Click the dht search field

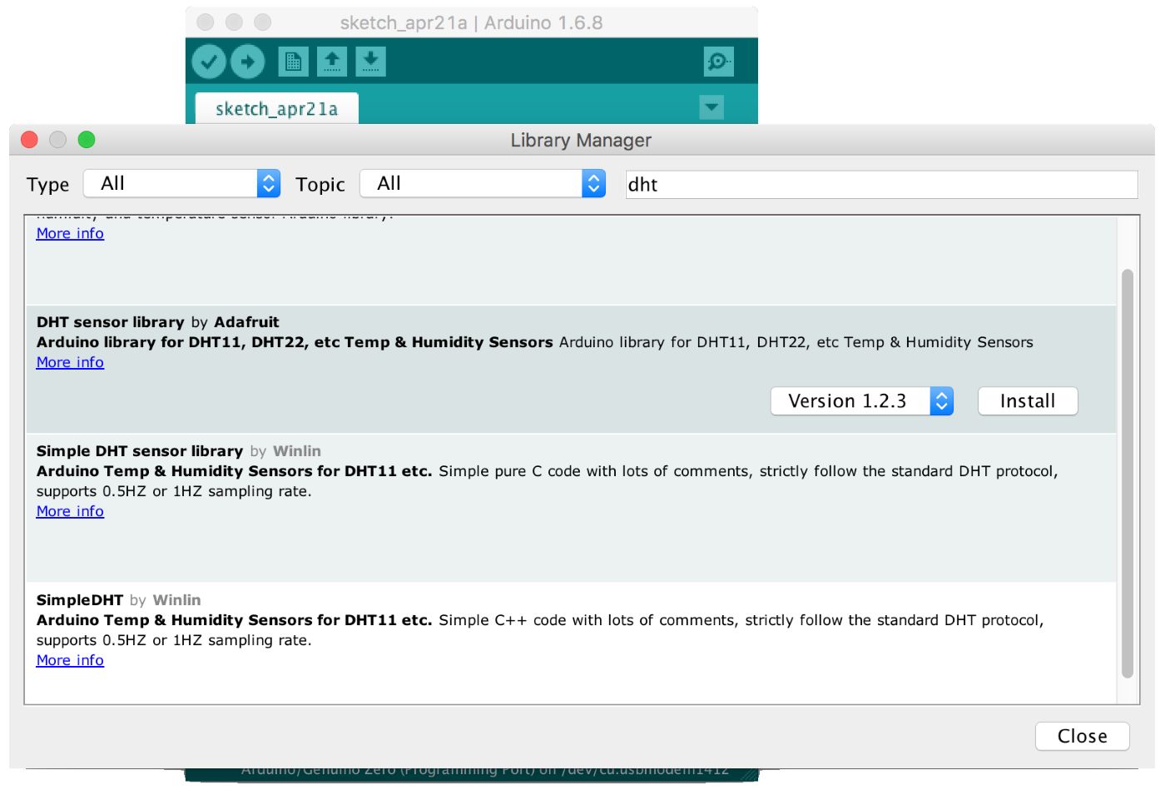point(881,185)
